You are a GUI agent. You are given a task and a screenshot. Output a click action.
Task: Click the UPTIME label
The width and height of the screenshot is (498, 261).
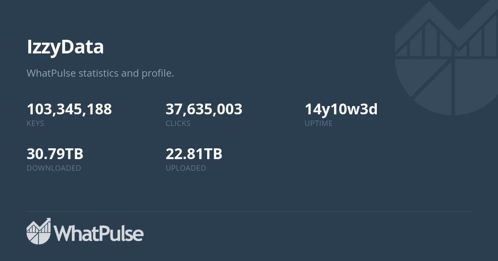pos(318,123)
